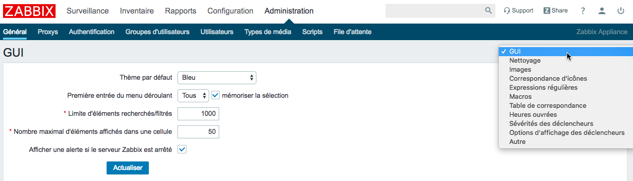633x181 pixels.
Task: Click the top search input box
Action: pyautogui.click(x=434, y=11)
